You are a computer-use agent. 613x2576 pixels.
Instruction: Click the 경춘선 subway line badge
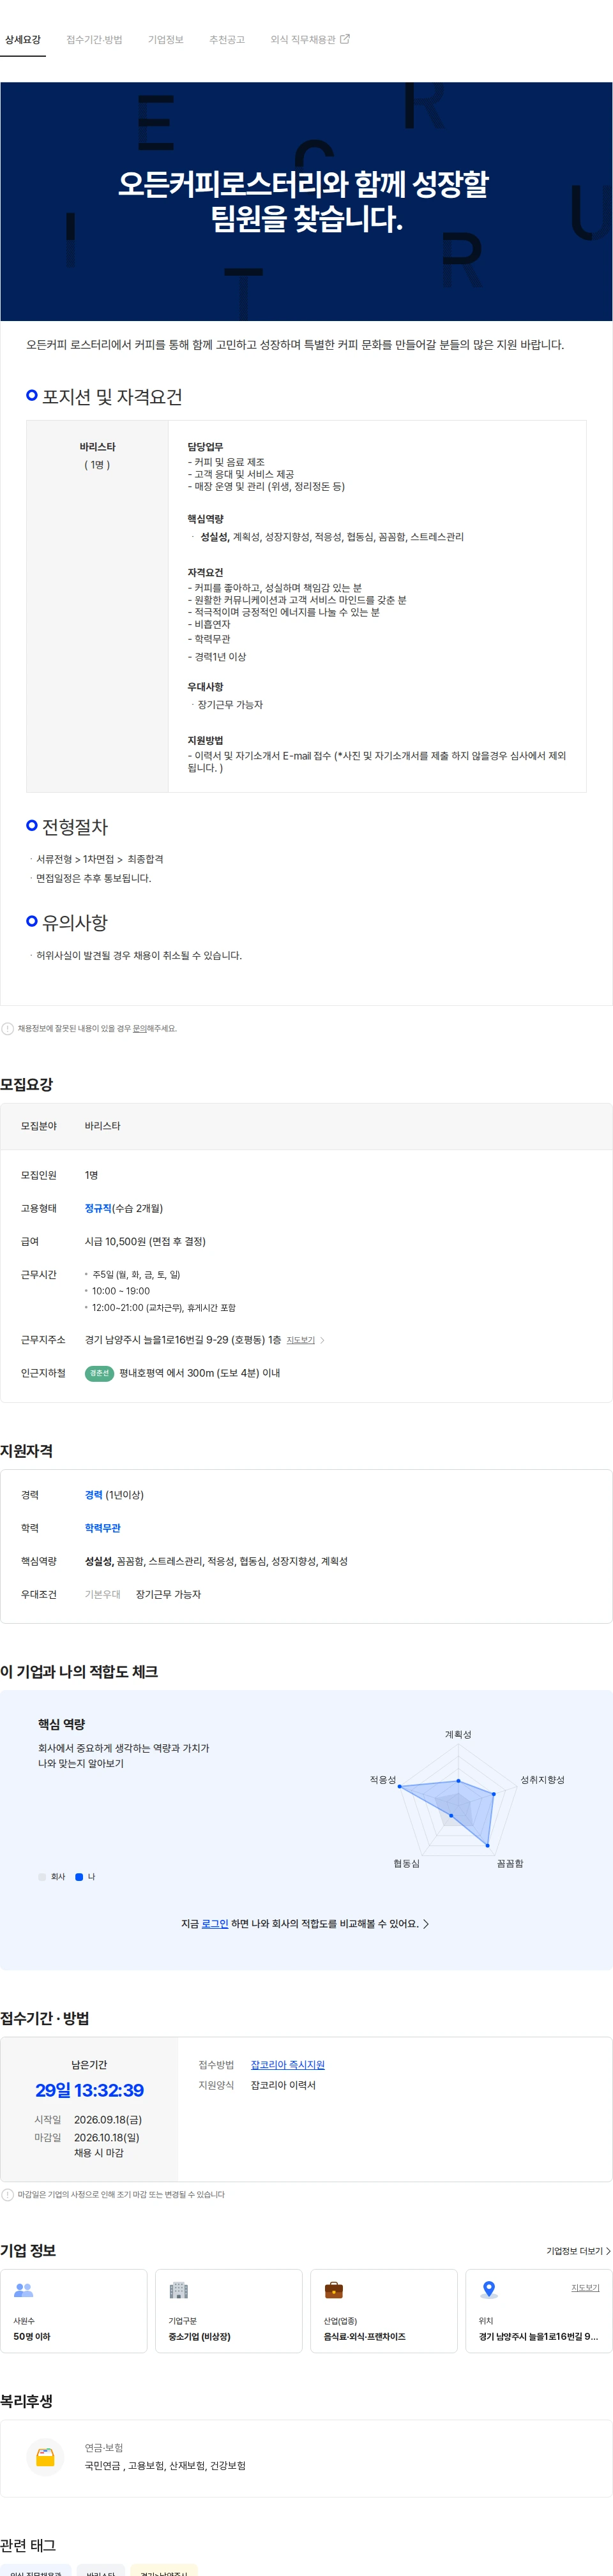99,1373
